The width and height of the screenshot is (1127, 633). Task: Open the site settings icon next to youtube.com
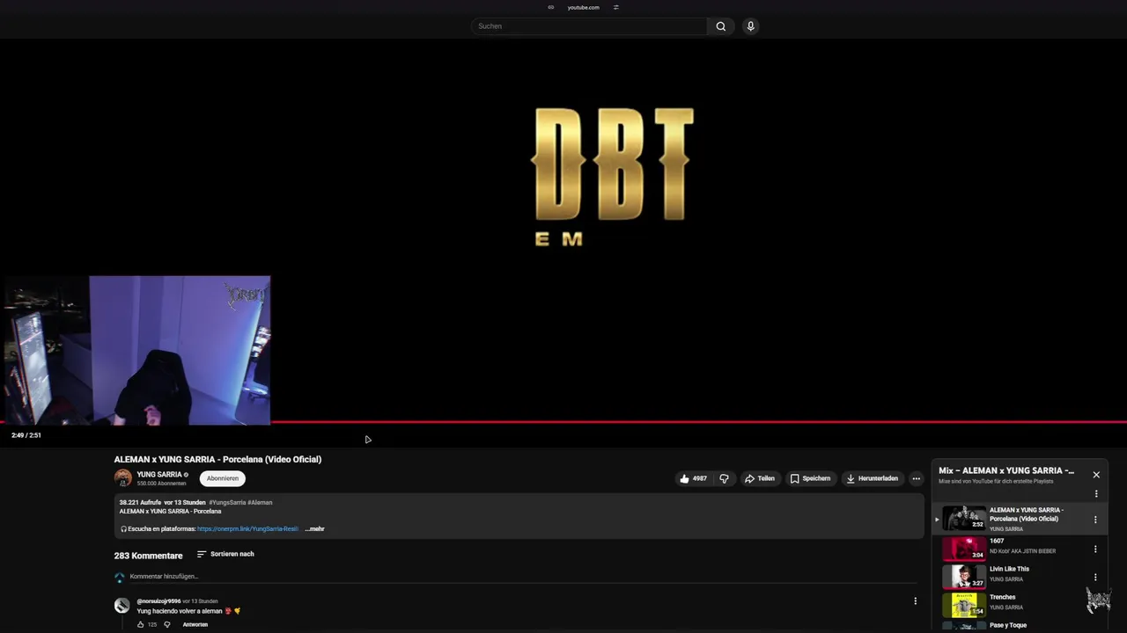[615, 7]
